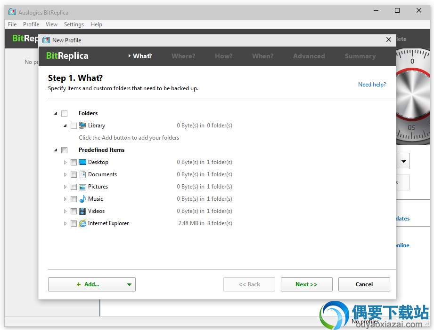Expand the Videos item
The image size is (434, 330).
tap(65, 211)
